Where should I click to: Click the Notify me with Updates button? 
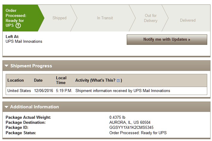click(x=167, y=39)
